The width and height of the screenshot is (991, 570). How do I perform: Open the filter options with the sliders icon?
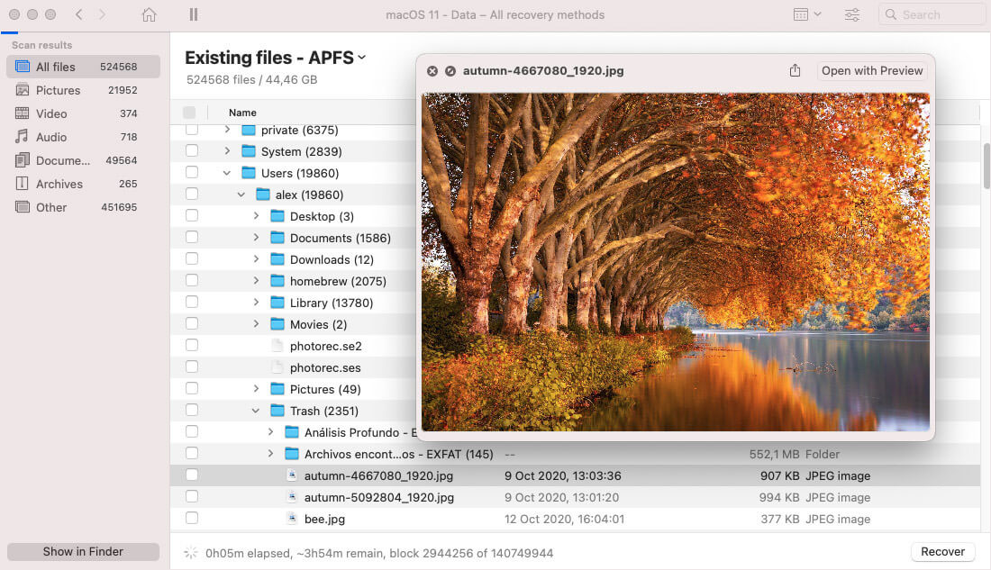pos(851,14)
